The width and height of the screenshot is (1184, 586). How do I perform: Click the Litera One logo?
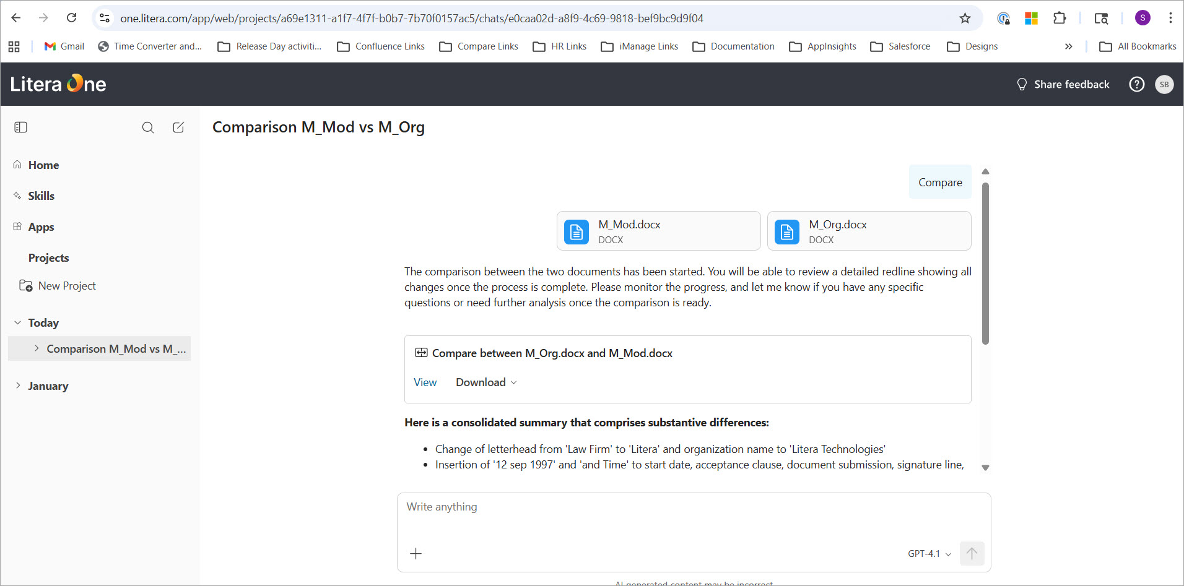tap(58, 84)
